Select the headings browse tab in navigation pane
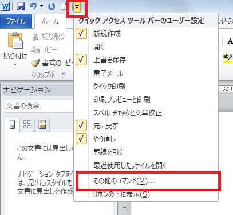This screenshot has height=215, width=233. [x=12, y=124]
